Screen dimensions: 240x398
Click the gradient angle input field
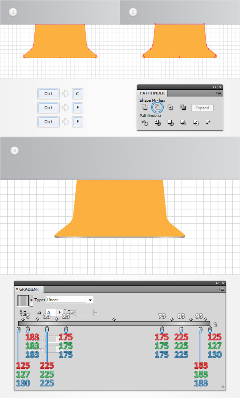52,312
